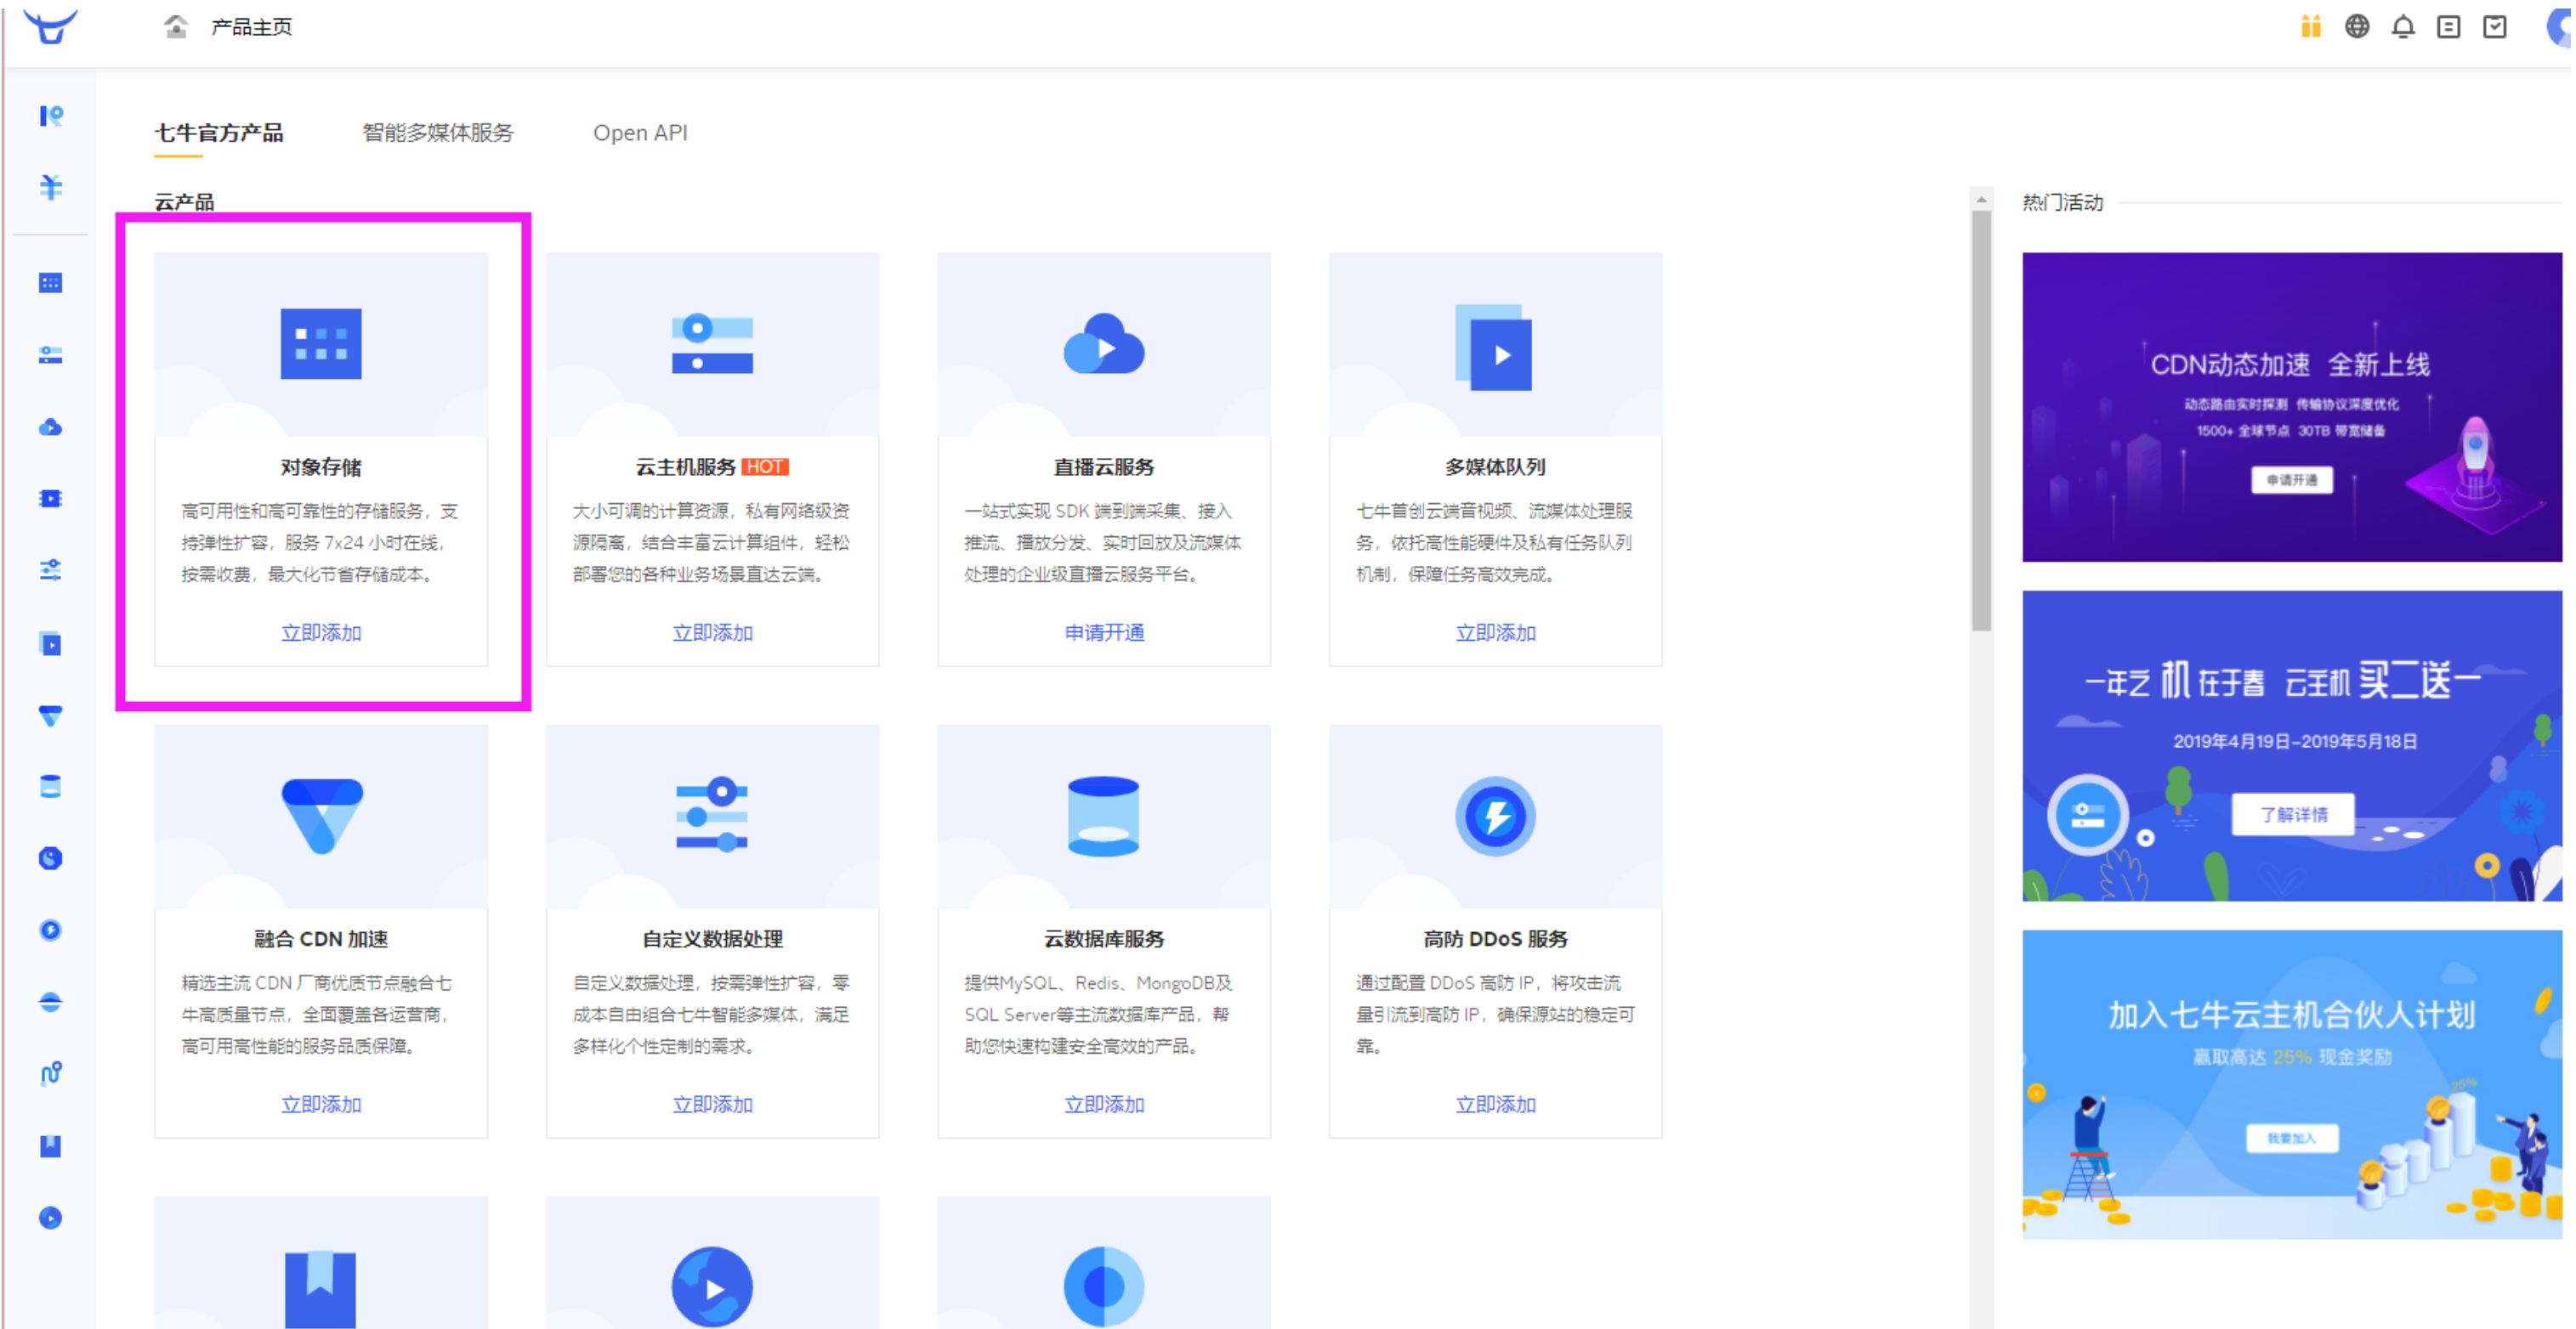The height and width of the screenshot is (1329, 2576).
Task: Open the object storage sidebar icon
Action: coord(50,283)
